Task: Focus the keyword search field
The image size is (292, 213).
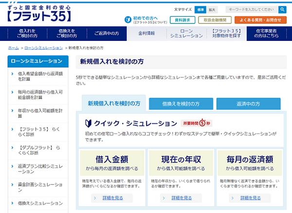Action: coord(252,10)
